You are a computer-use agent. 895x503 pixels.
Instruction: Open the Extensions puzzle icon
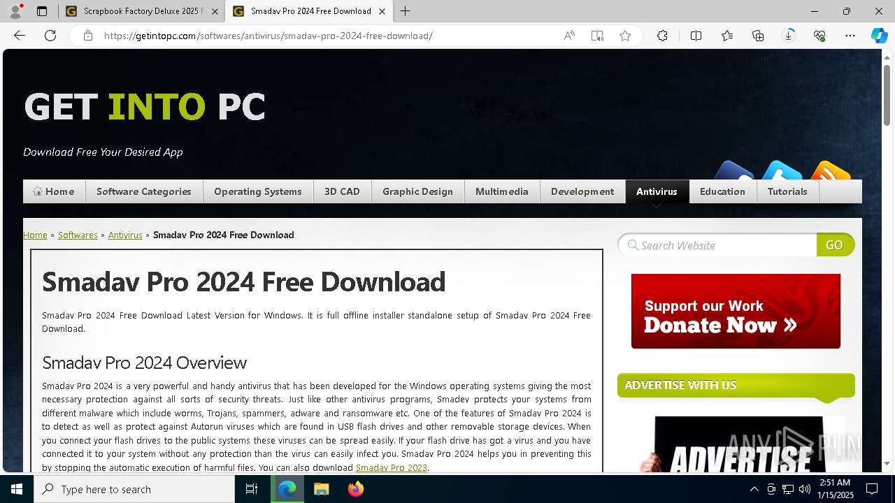pos(662,36)
